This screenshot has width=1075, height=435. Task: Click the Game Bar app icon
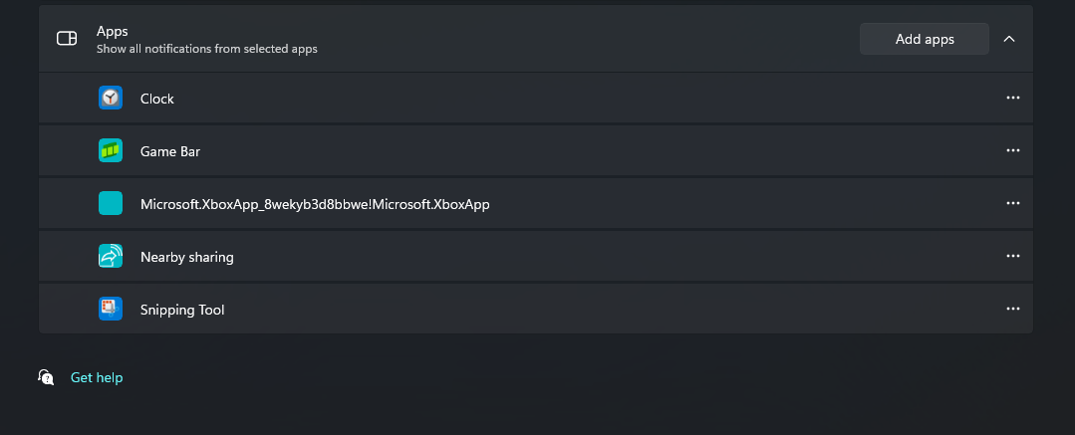111,150
